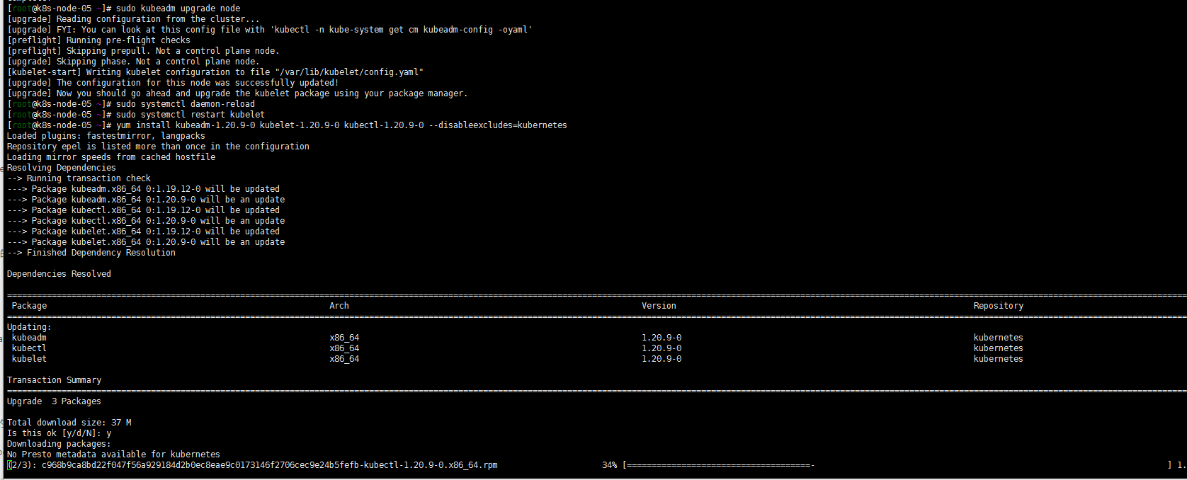Image resolution: width=1187 pixels, height=480 pixels.
Task: Click the 'Loading mirror speeds from cached hostfile' line
Action: pyautogui.click(x=111, y=157)
